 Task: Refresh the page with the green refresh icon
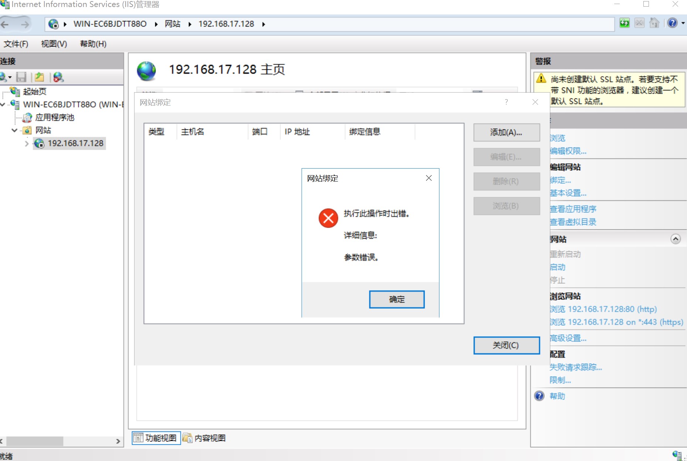(x=625, y=23)
